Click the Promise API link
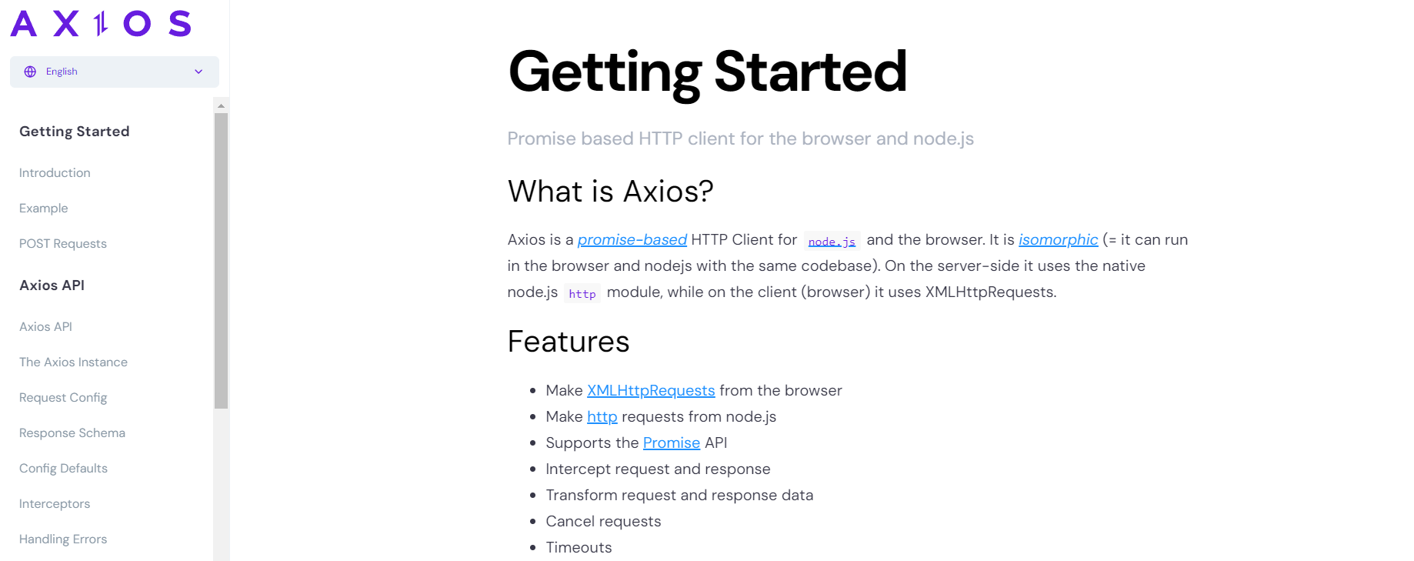 (671, 442)
